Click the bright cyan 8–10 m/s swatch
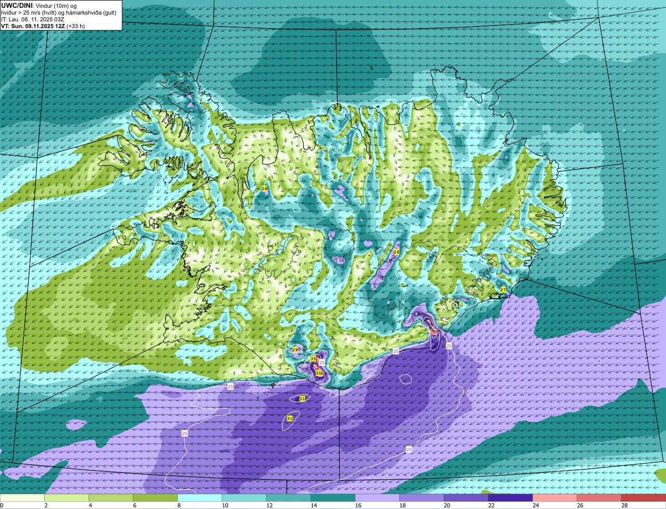The width and height of the screenshot is (666, 509). coord(200,498)
